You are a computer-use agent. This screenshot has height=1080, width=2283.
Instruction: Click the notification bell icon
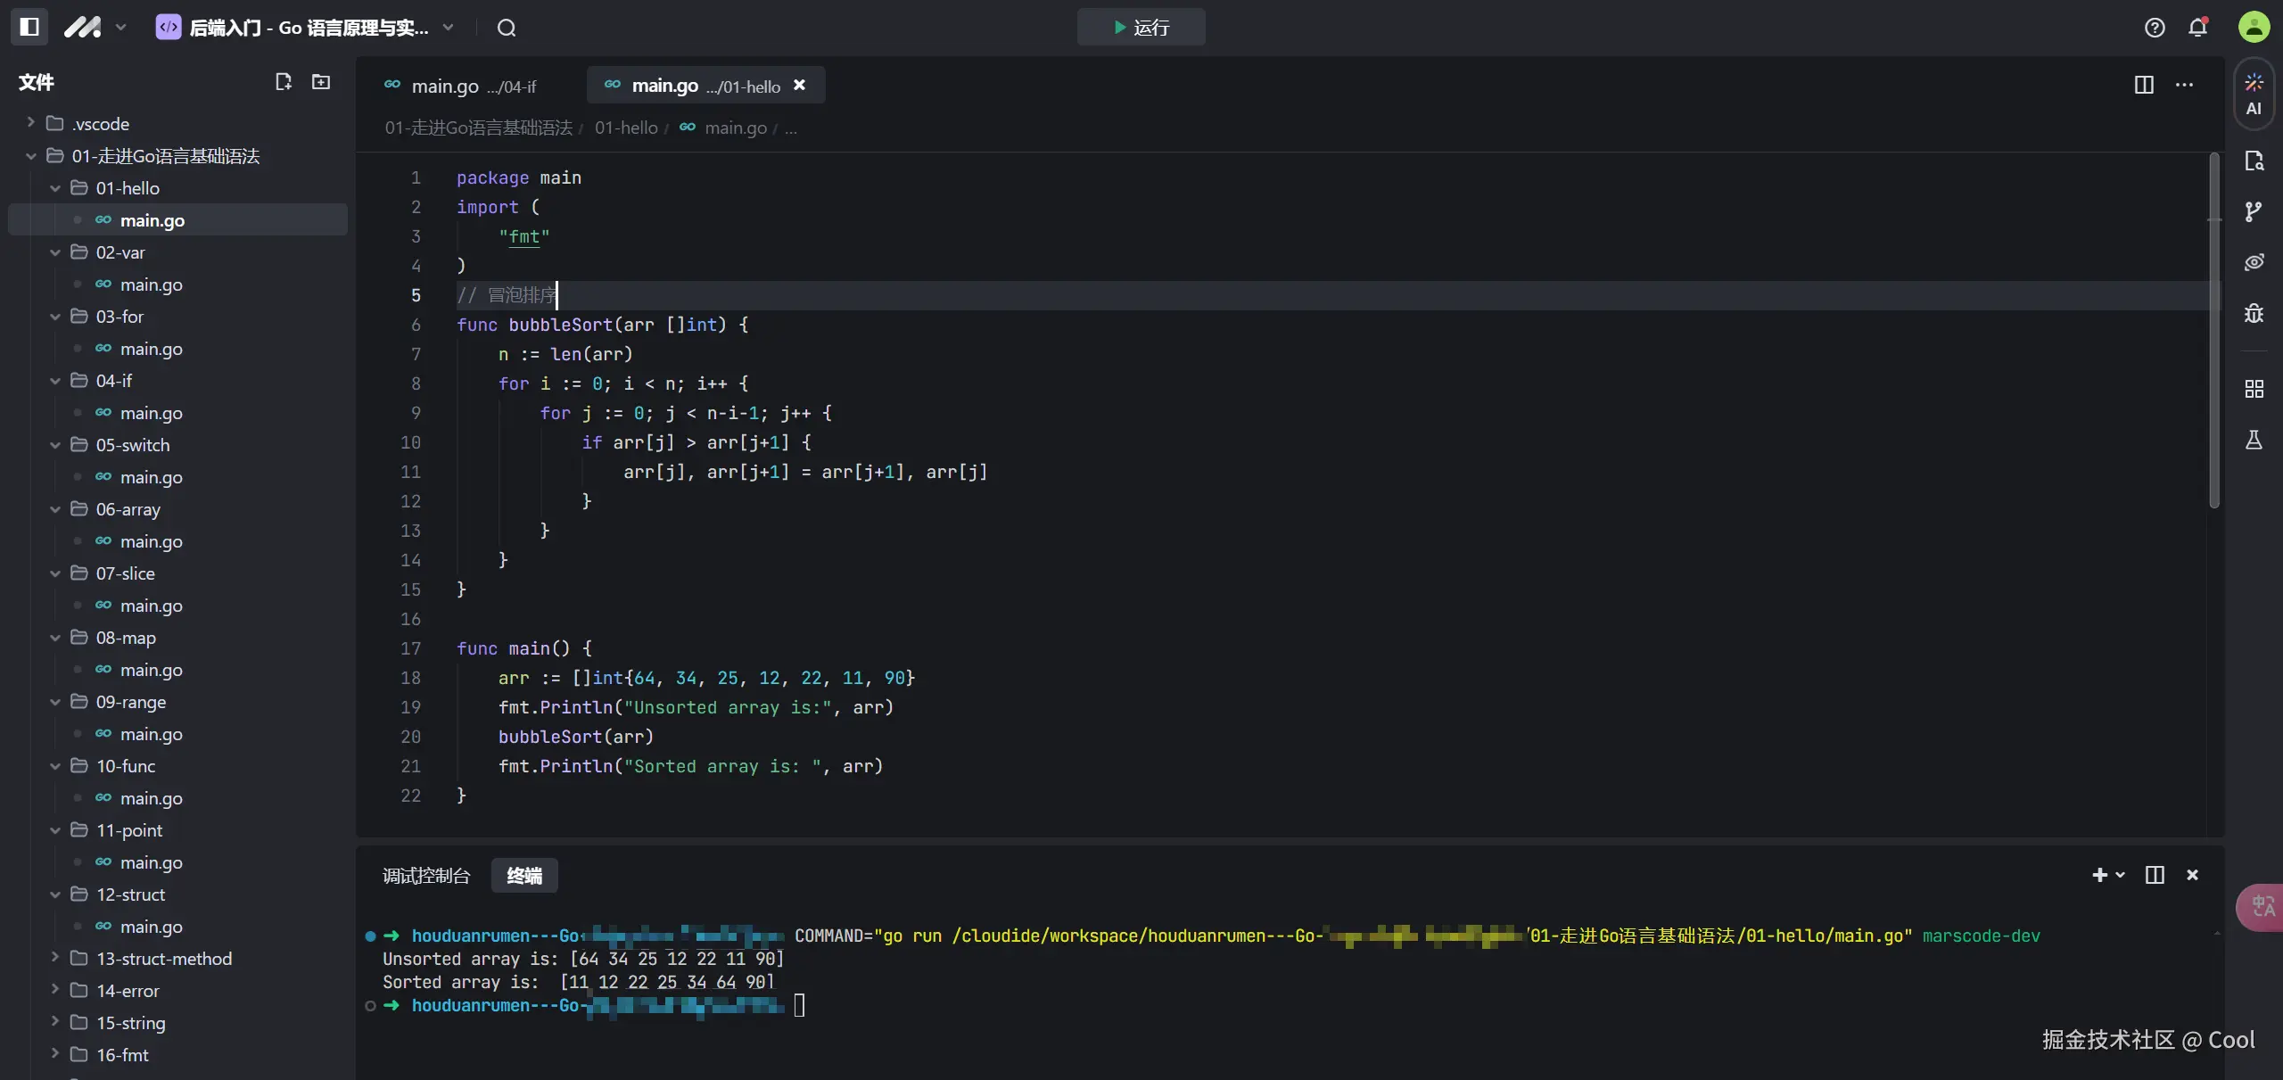pos(2198,28)
